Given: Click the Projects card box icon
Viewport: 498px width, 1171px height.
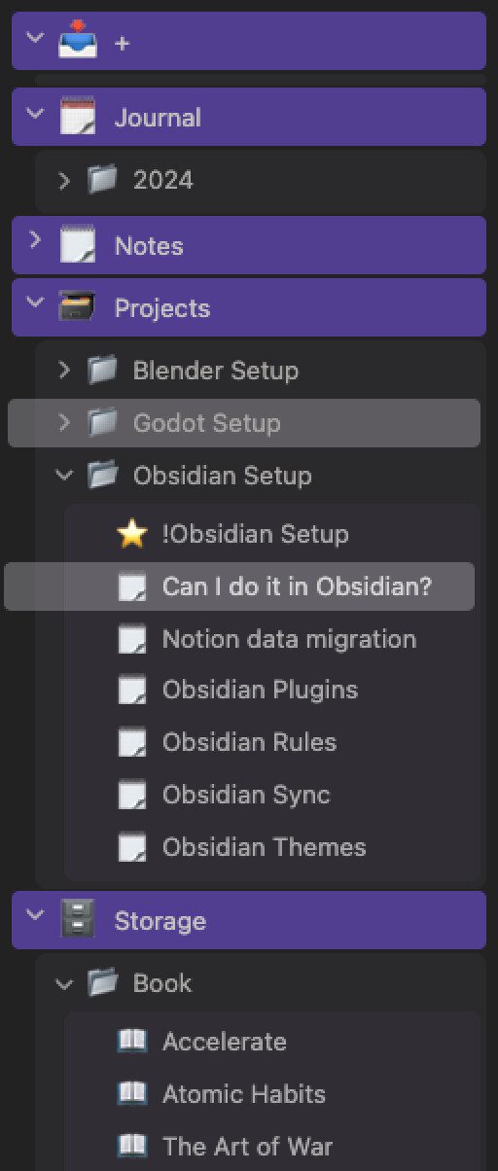Looking at the screenshot, I should coord(78,307).
